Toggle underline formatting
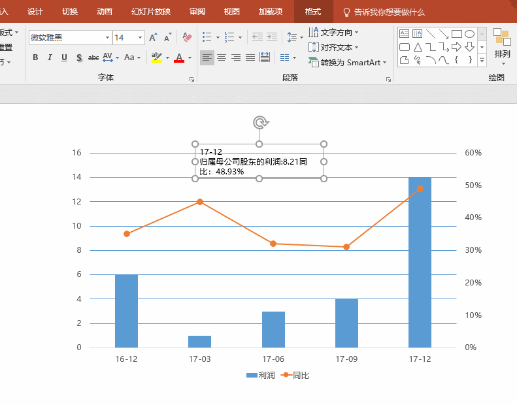 coord(64,57)
